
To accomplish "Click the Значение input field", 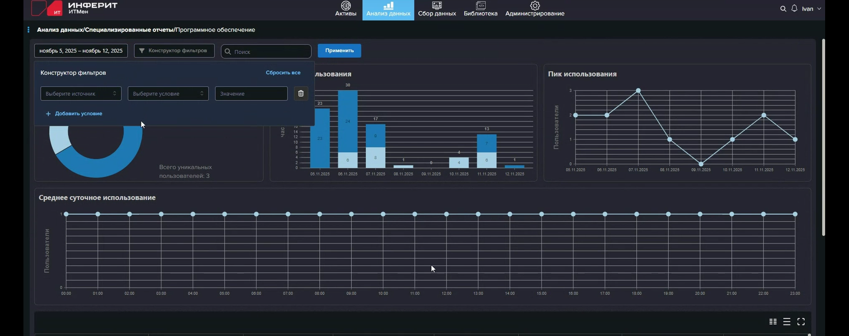I will [251, 94].
